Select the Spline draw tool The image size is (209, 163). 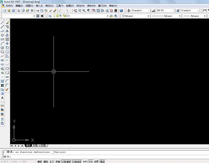pos(2,56)
